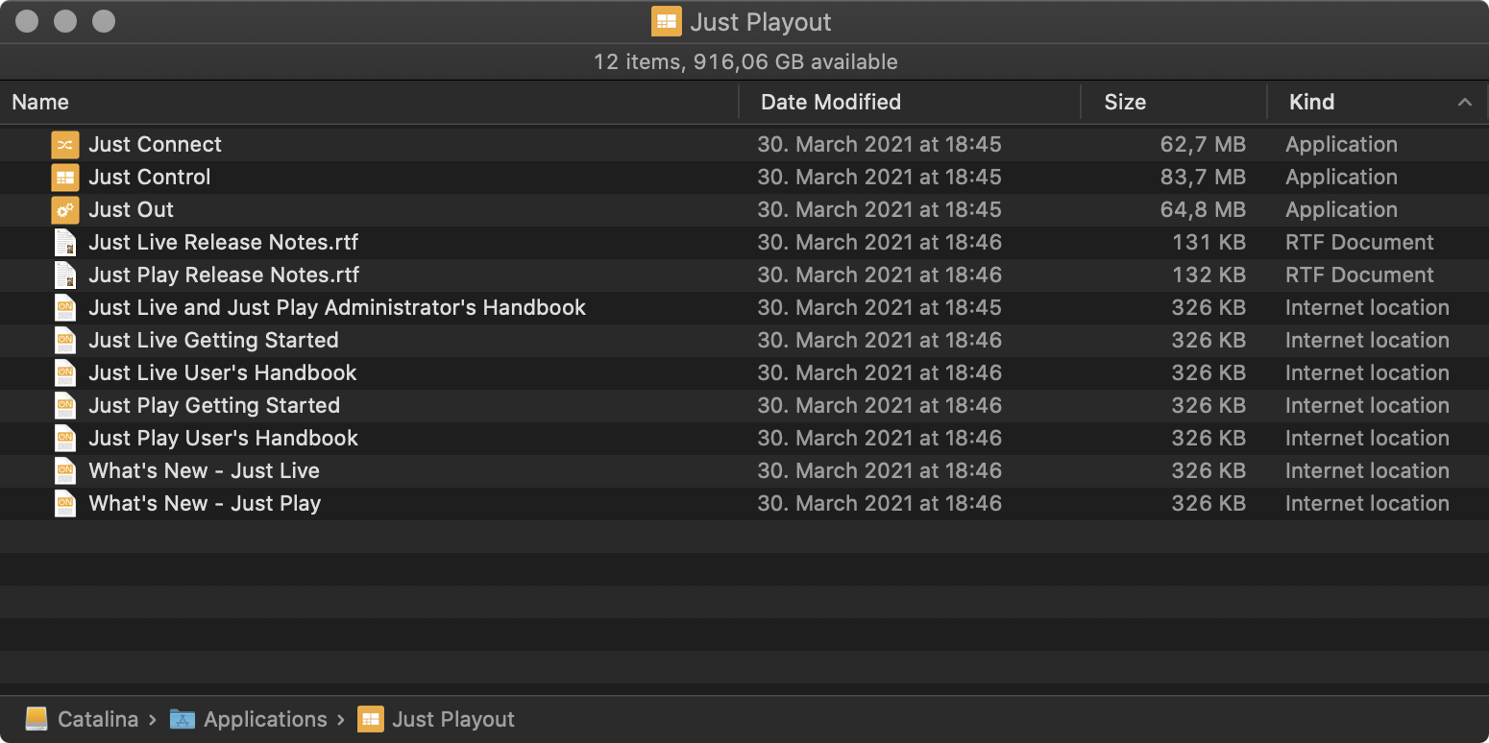Click the 62,7 MB size of Just Connect
Screen dimensions: 1489x743
click(1203, 144)
